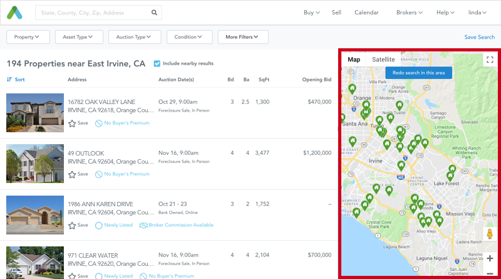
Task: Click No Buyer's Premium icon on 49 Outlook
Action: [x=99, y=174]
